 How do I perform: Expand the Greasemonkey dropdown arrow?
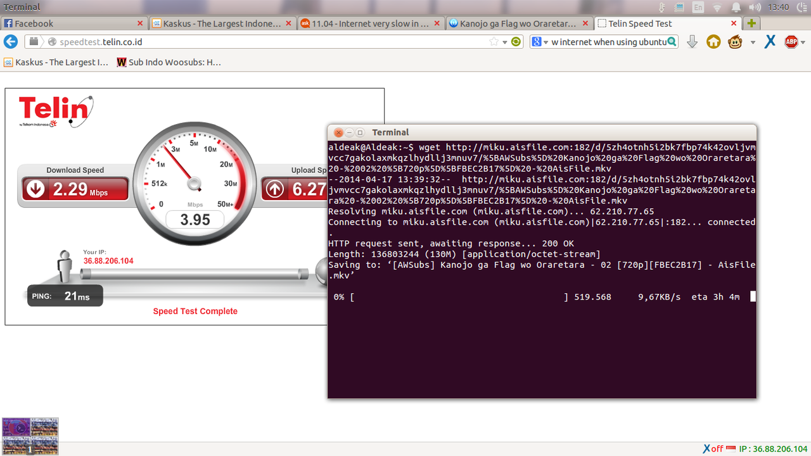753,42
